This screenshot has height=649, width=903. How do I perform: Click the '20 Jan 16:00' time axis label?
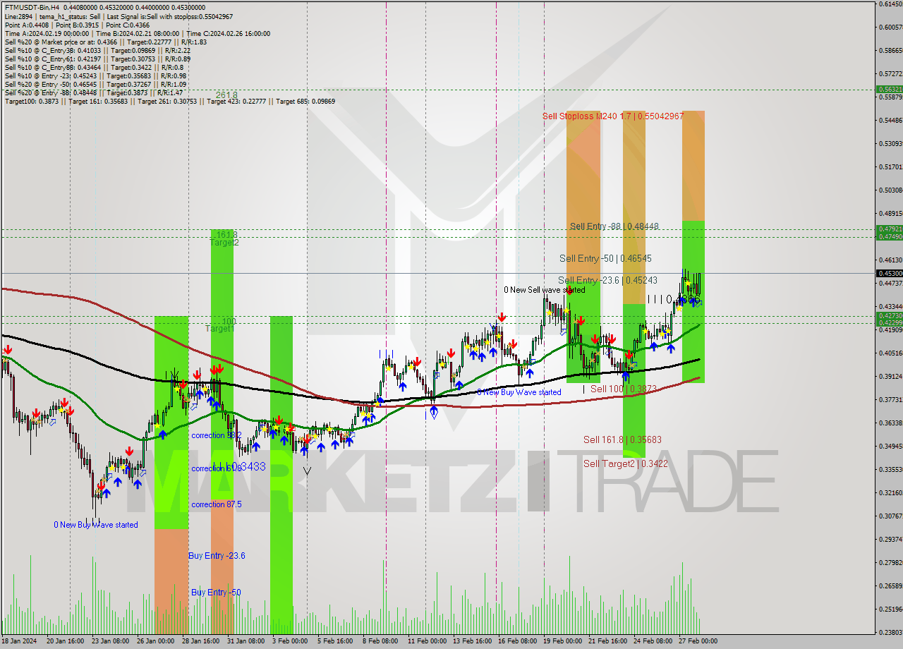pos(66,641)
